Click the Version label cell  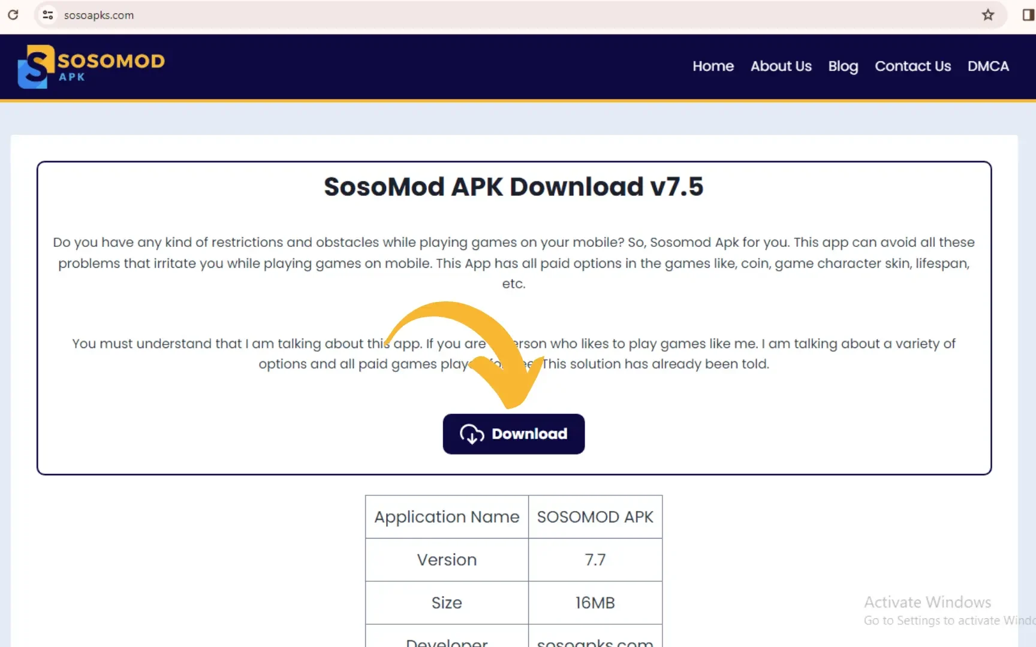447,560
